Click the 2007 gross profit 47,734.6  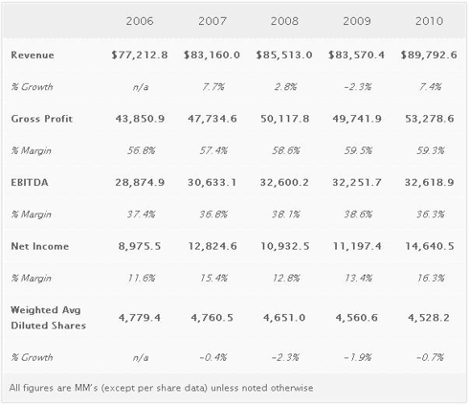coord(212,119)
